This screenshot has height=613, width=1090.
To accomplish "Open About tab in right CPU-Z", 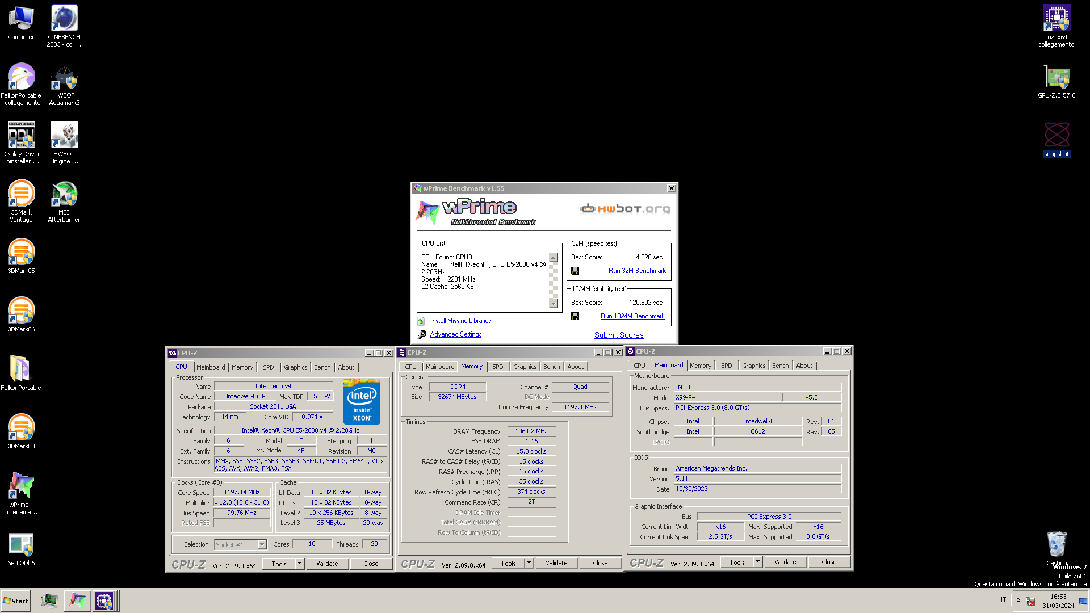I will tap(804, 366).
